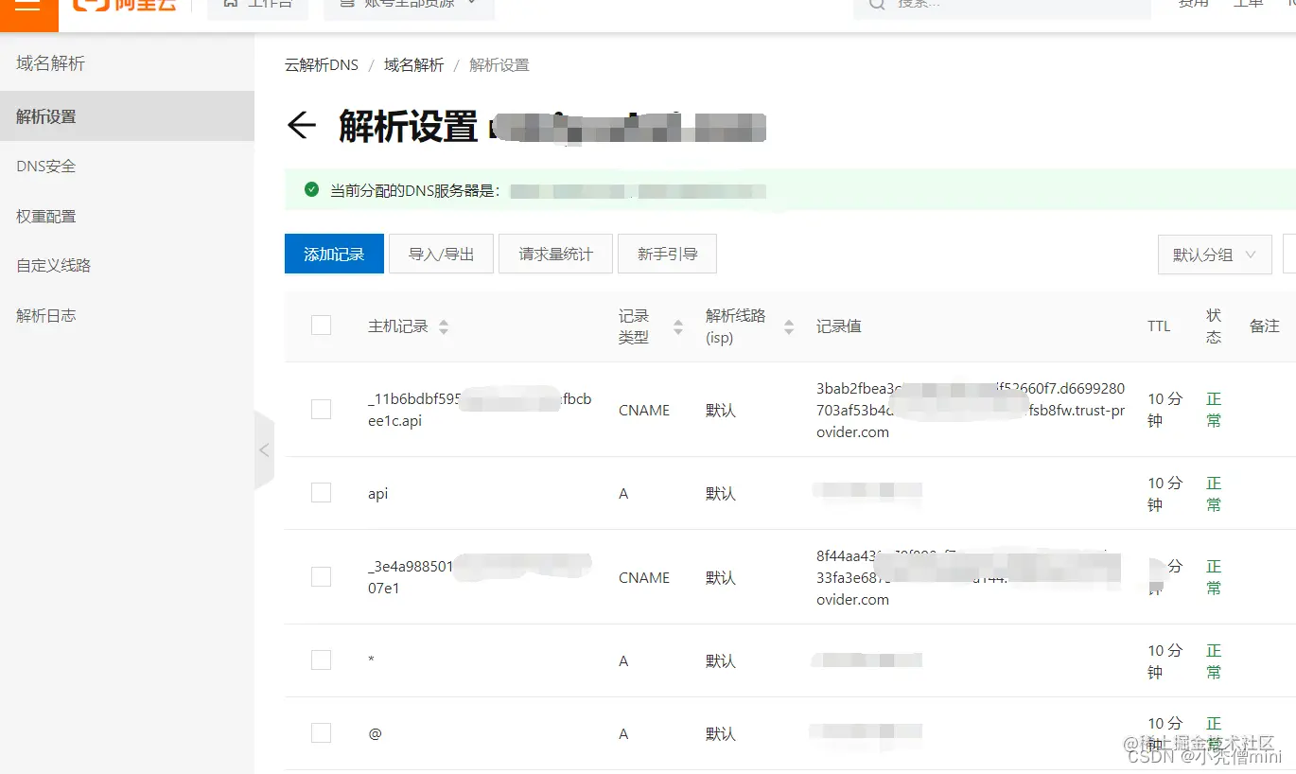This screenshot has width=1296, height=774.
Task: Open the 默认分组 group dropdown
Action: pos(1214,254)
